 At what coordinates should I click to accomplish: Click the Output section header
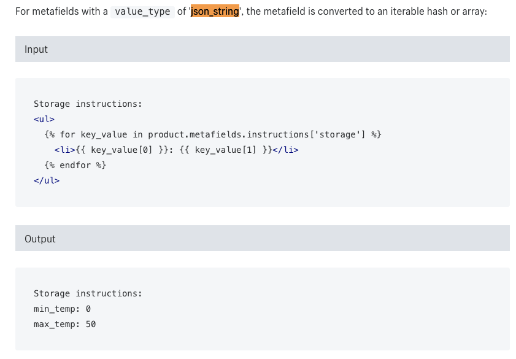(x=40, y=239)
